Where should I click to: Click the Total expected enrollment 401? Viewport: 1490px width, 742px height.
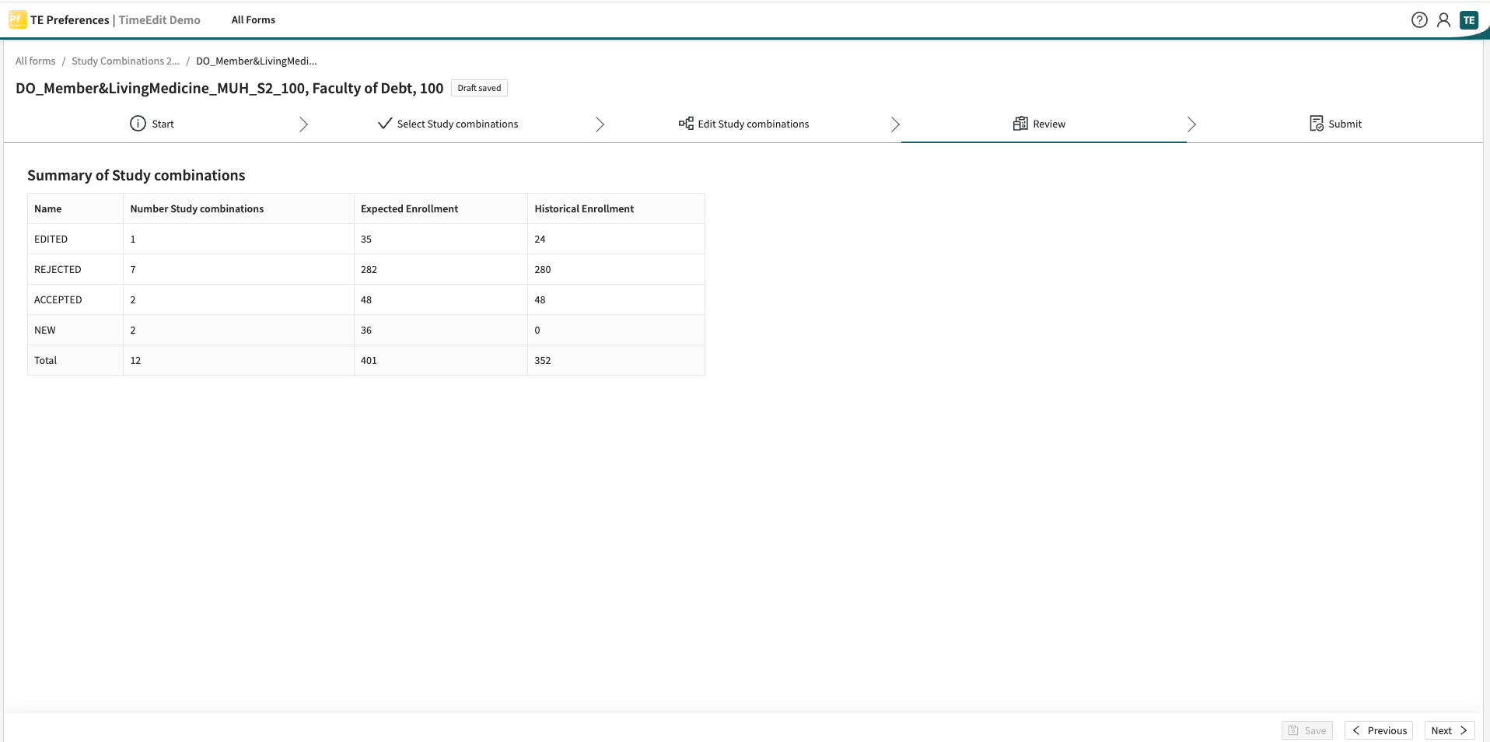click(369, 360)
